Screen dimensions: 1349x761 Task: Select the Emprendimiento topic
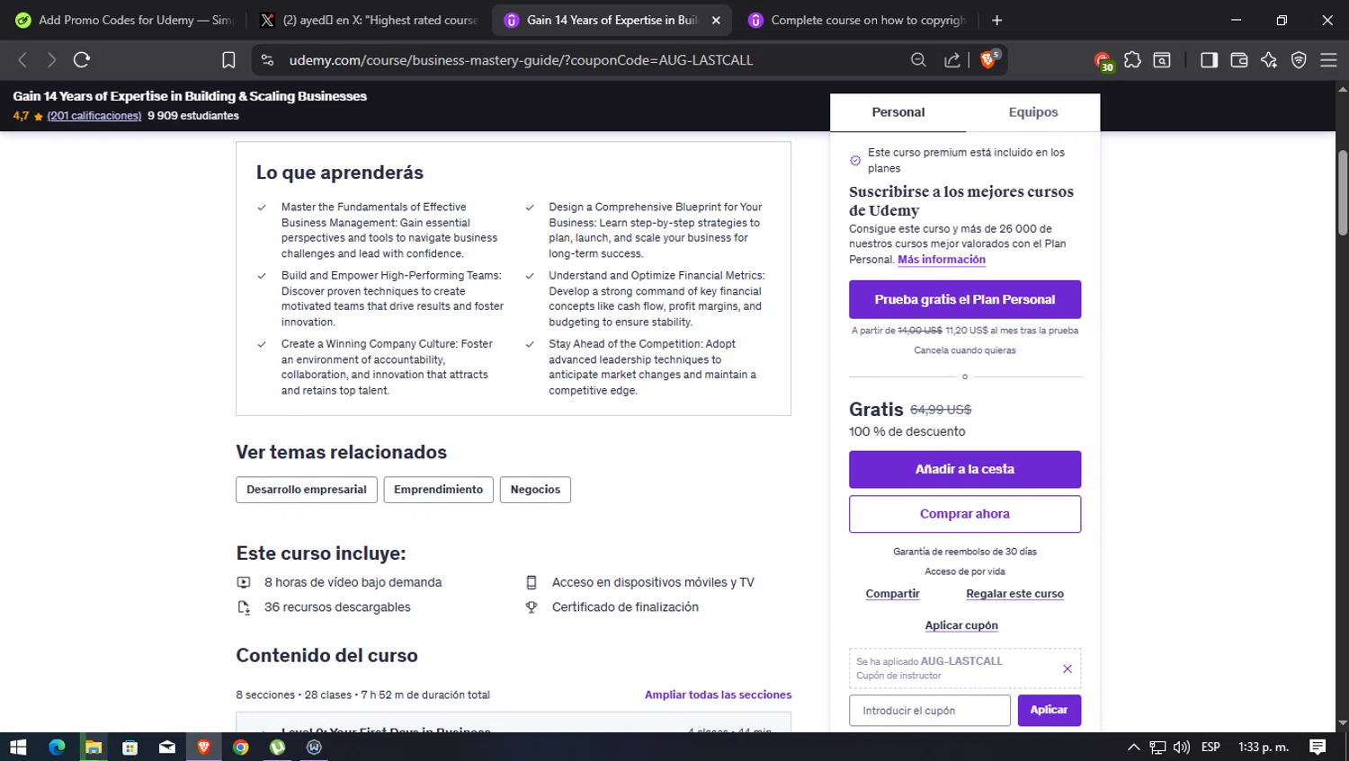point(438,490)
